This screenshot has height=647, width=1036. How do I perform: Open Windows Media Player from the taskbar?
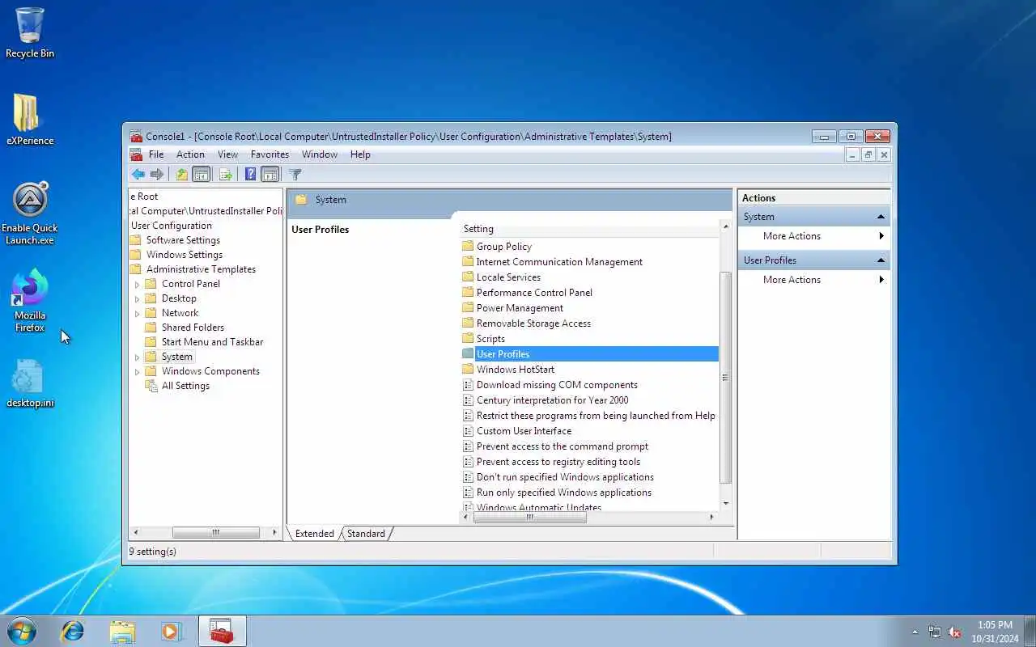pos(172,631)
